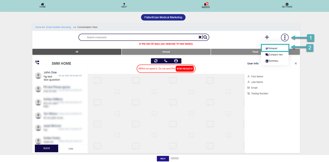Click the SEND REQUEST button
The height and width of the screenshot is (162, 329).
pyautogui.click(x=185, y=68)
